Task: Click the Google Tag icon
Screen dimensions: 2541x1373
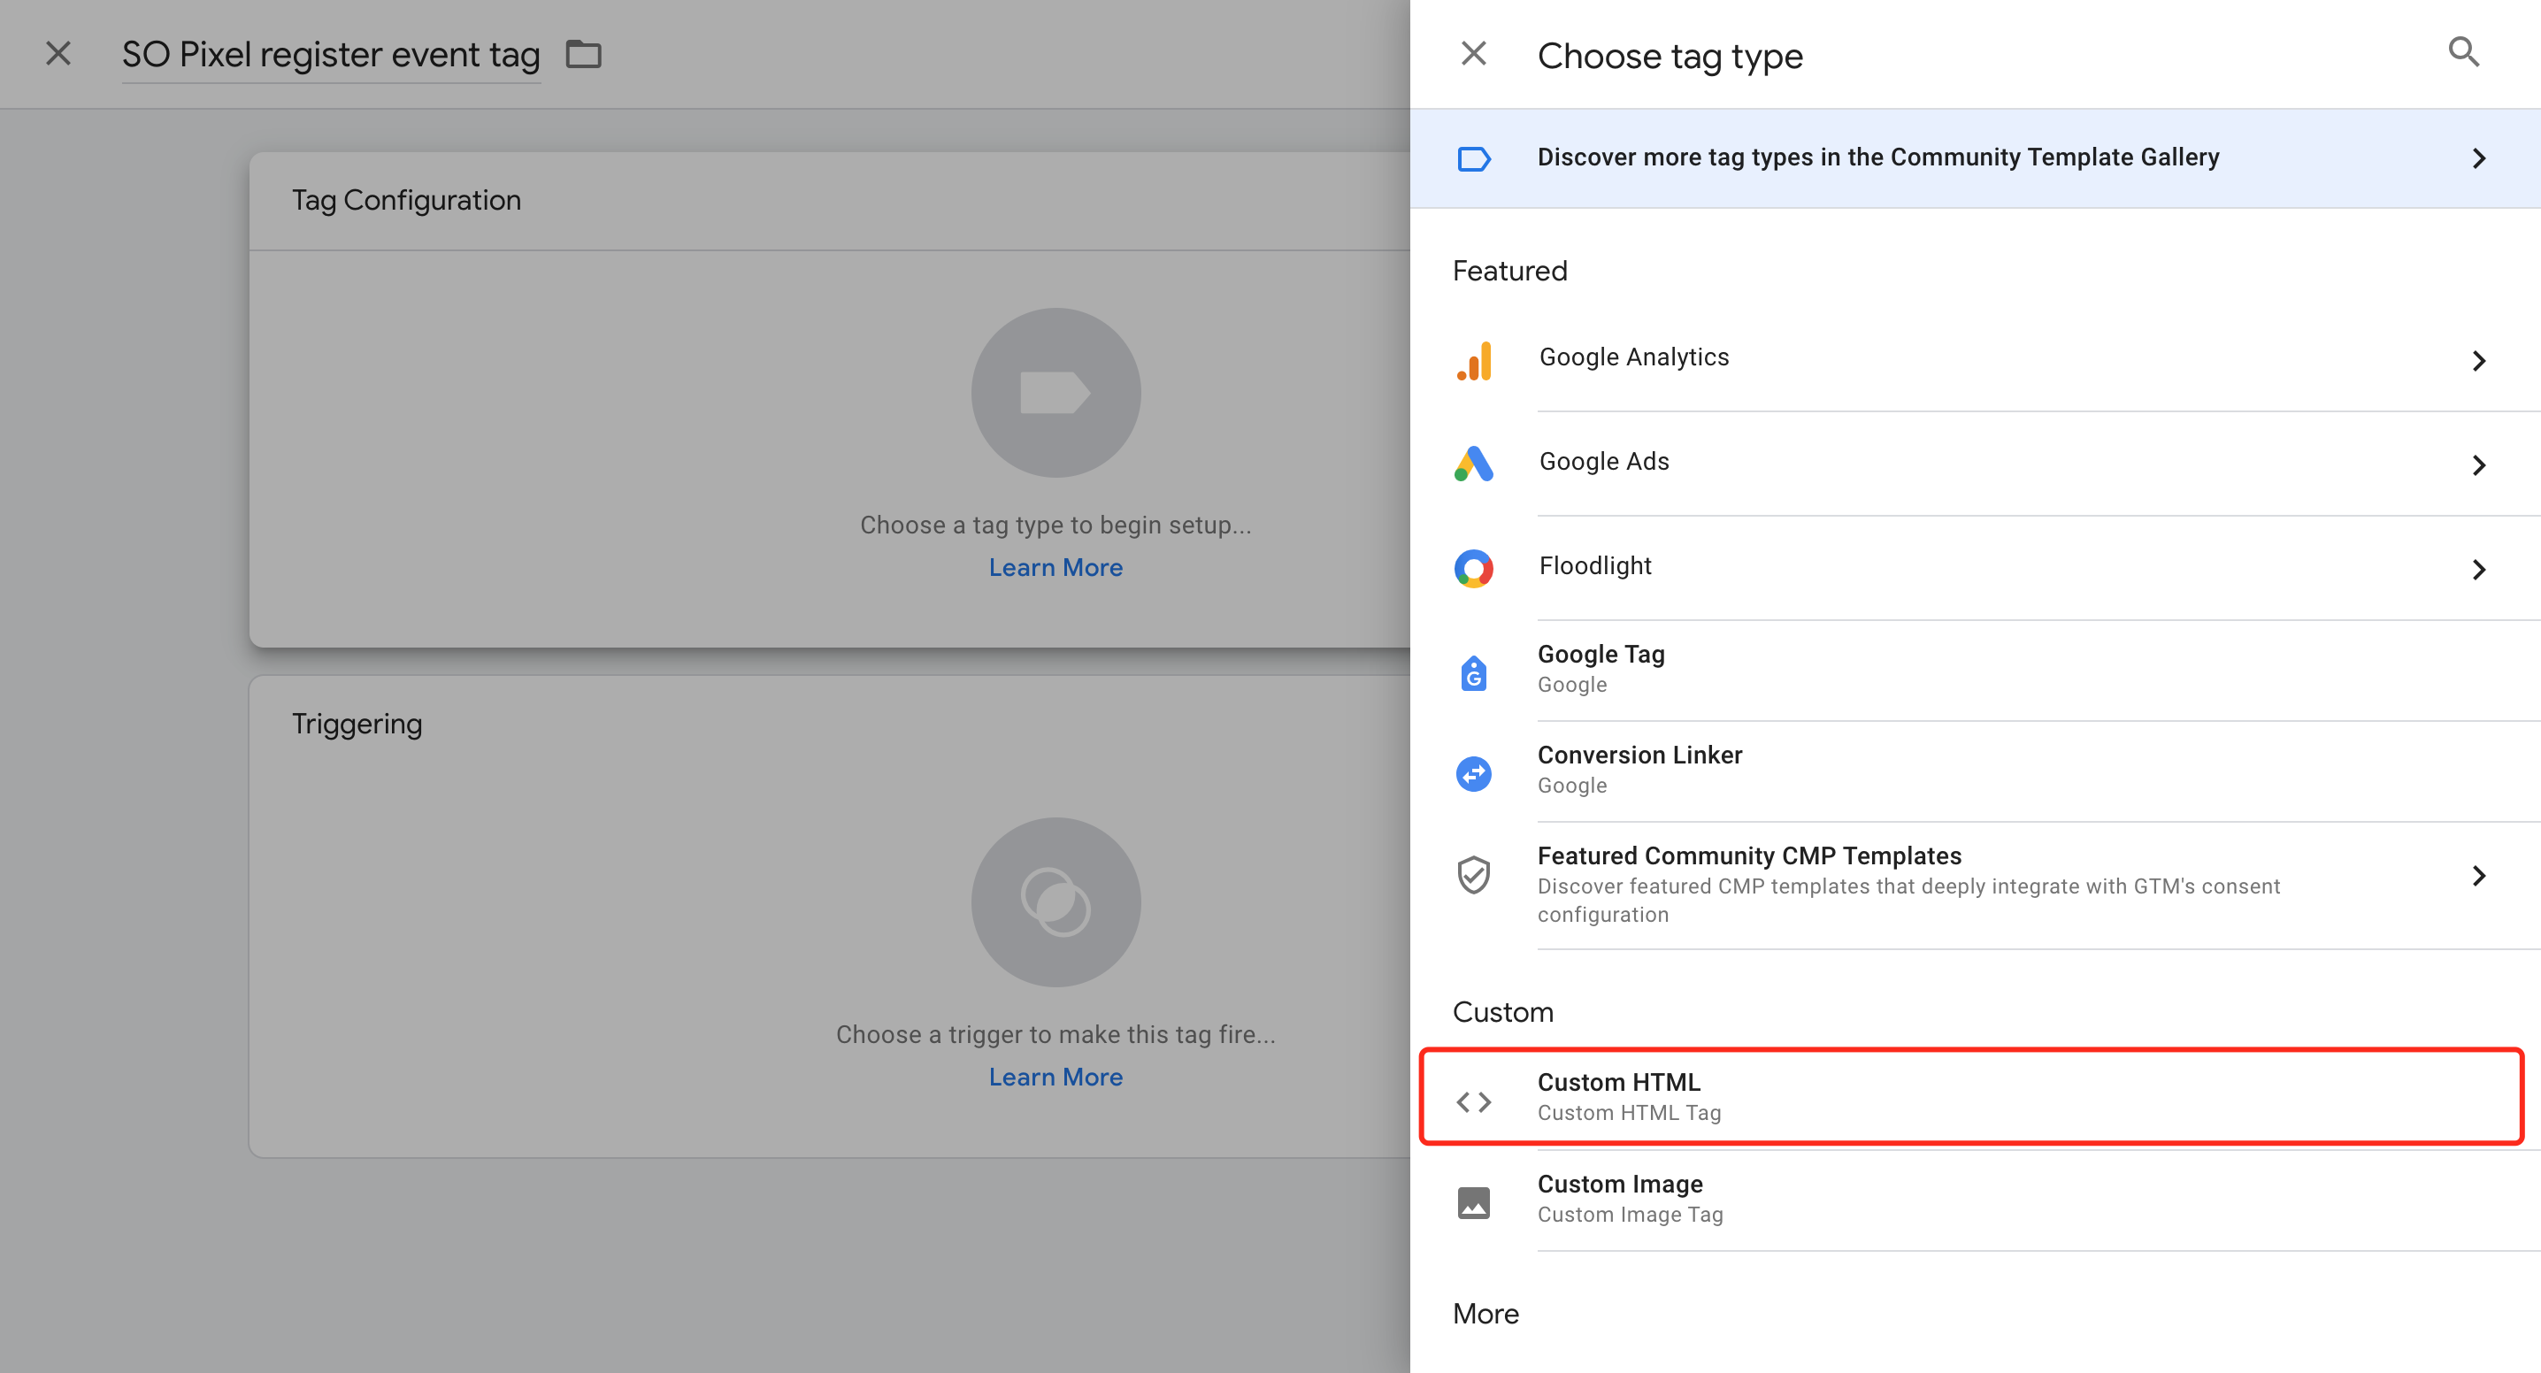Action: tap(1474, 672)
